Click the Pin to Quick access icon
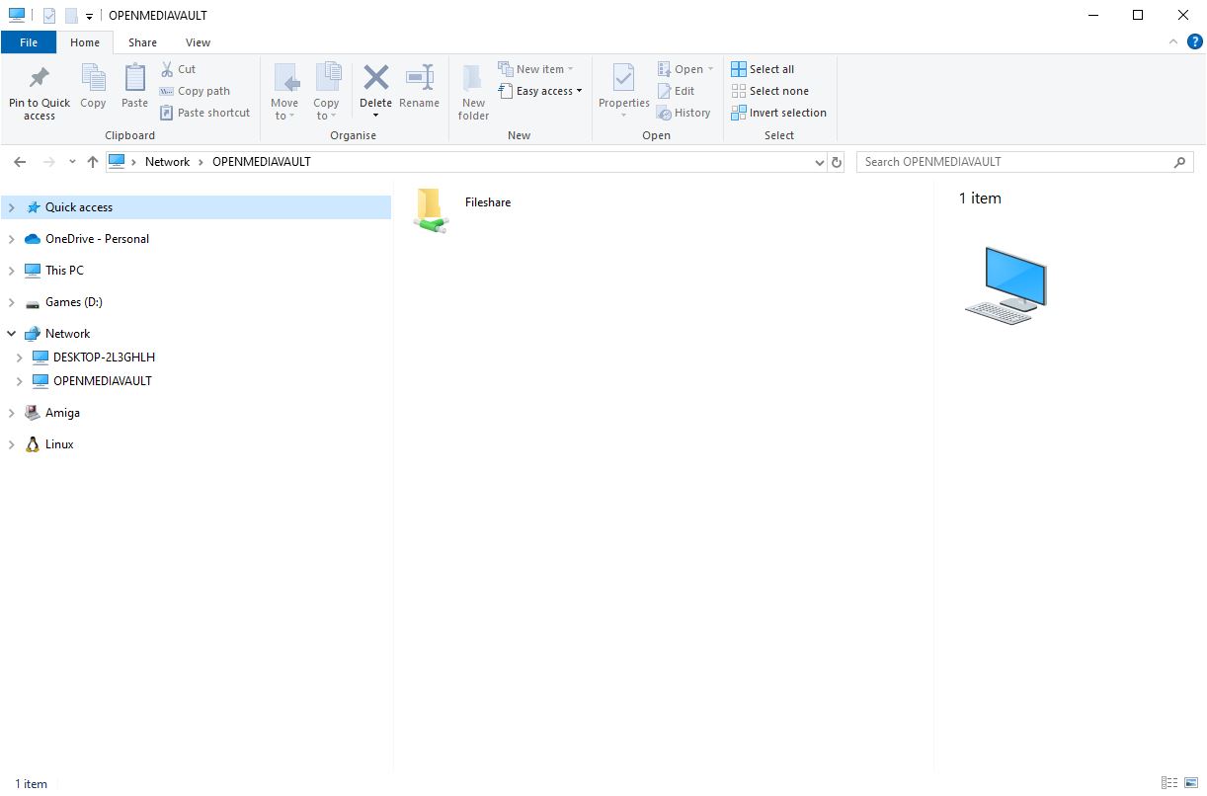This screenshot has width=1207, height=796. (40, 78)
